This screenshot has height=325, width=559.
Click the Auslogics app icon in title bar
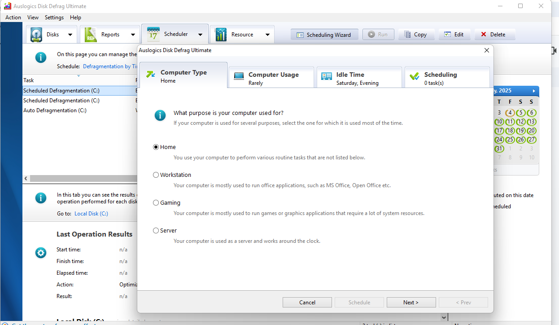coord(7,6)
